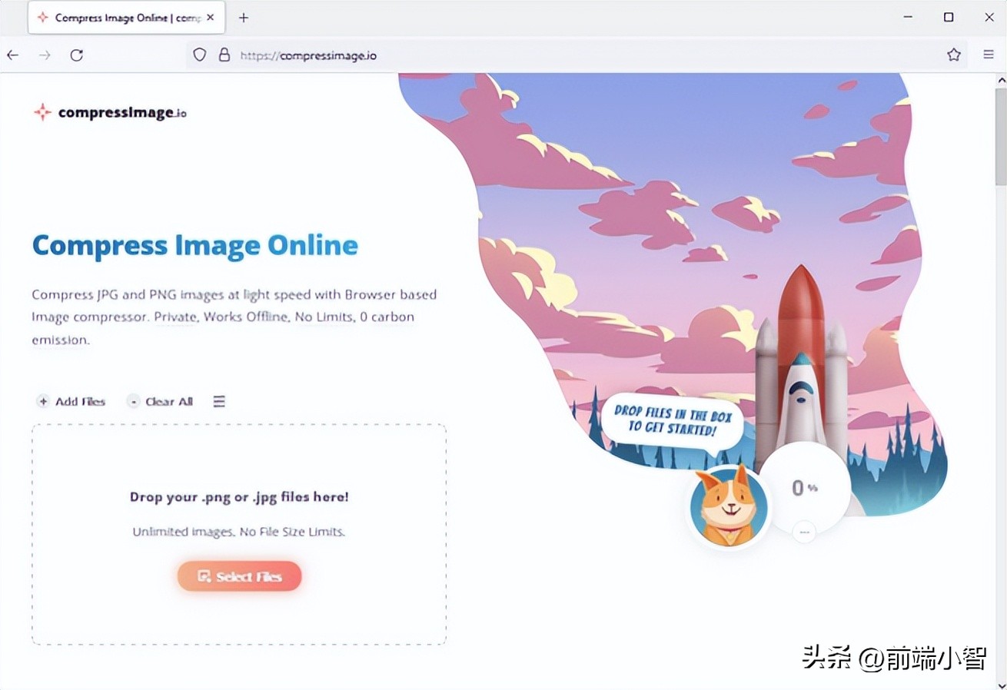Click Add Files above the drop box
The image size is (1007, 690).
pyautogui.click(x=71, y=401)
